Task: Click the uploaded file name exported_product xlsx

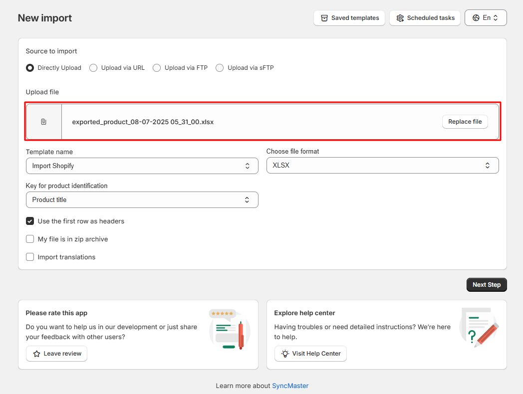Action: tap(143, 122)
